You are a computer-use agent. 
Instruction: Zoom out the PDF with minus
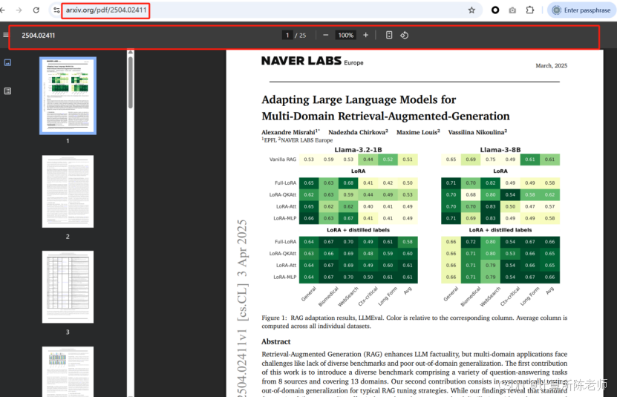(325, 35)
